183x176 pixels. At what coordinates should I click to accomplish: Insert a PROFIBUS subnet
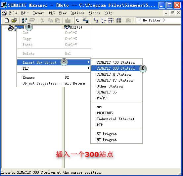pos(116,113)
